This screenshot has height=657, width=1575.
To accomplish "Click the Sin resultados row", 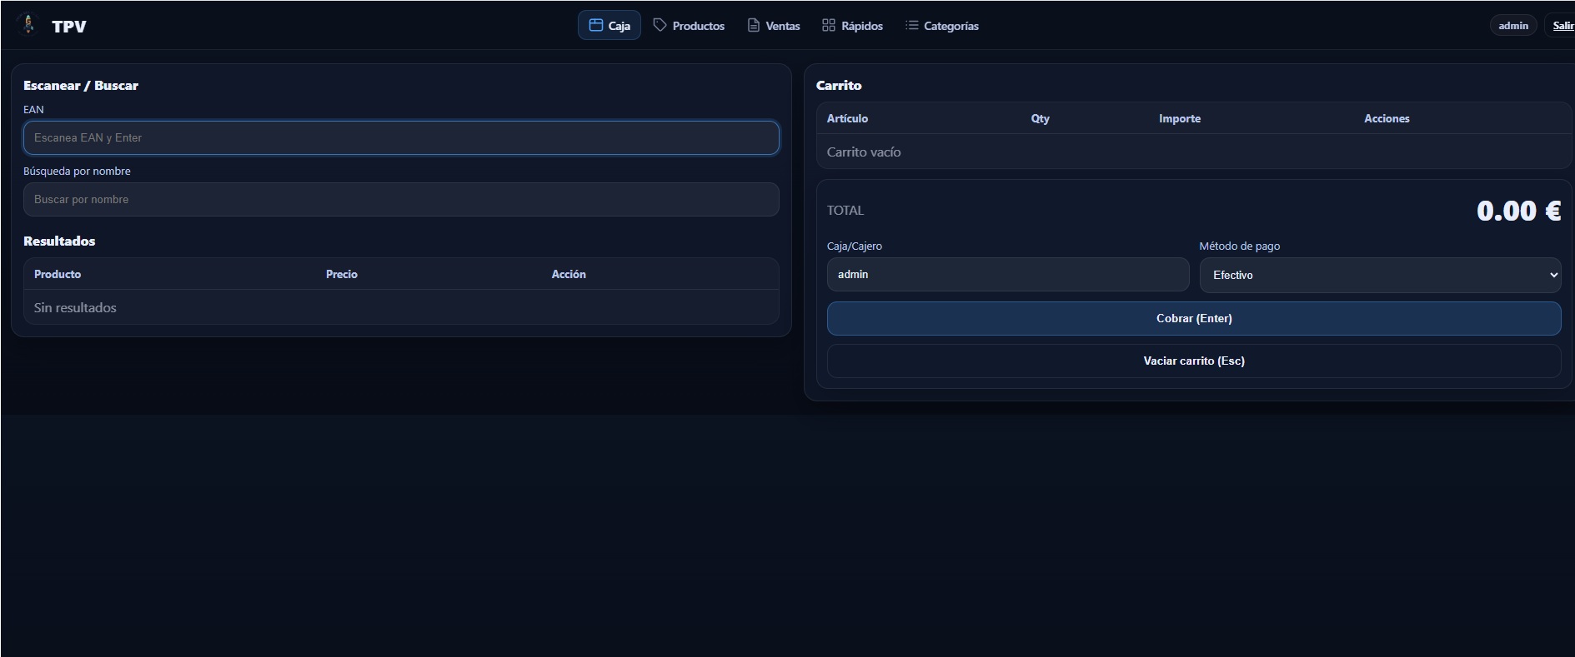I will point(401,307).
